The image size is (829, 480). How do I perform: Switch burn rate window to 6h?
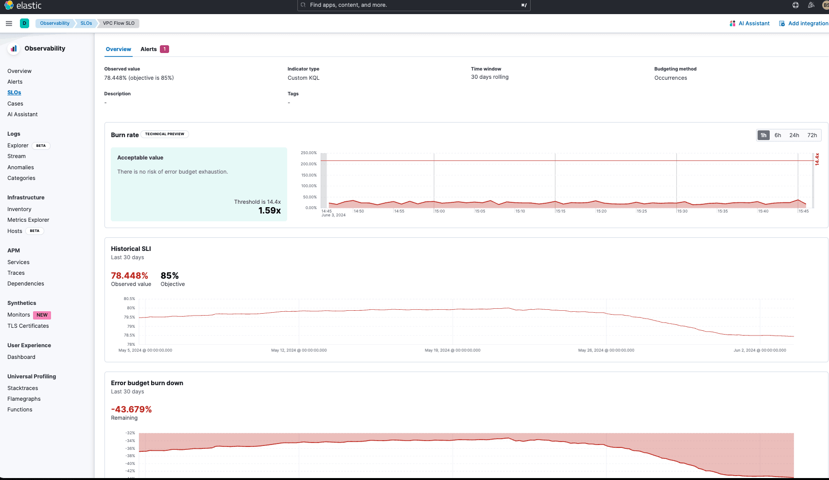point(778,135)
